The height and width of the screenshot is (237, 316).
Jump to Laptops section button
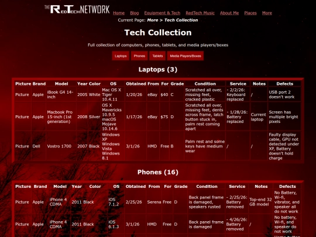coord(121,56)
